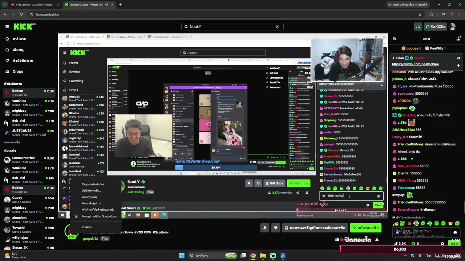Show hidden system tray icons
The width and height of the screenshot is (465, 261).
(405, 256)
